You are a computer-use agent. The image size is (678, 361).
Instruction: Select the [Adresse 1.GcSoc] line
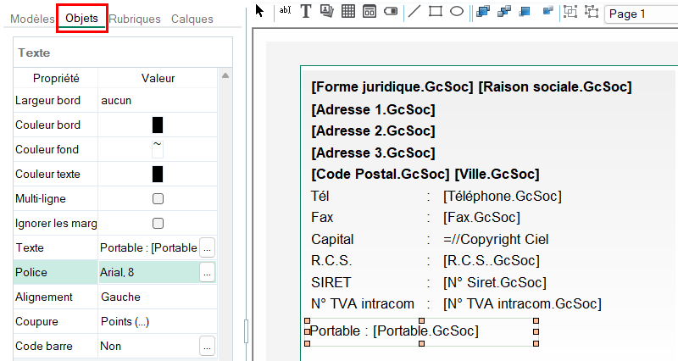click(373, 109)
